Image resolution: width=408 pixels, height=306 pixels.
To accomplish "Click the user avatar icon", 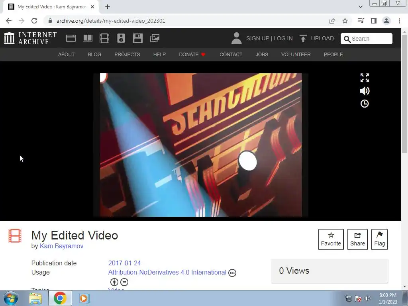I will (236, 38).
